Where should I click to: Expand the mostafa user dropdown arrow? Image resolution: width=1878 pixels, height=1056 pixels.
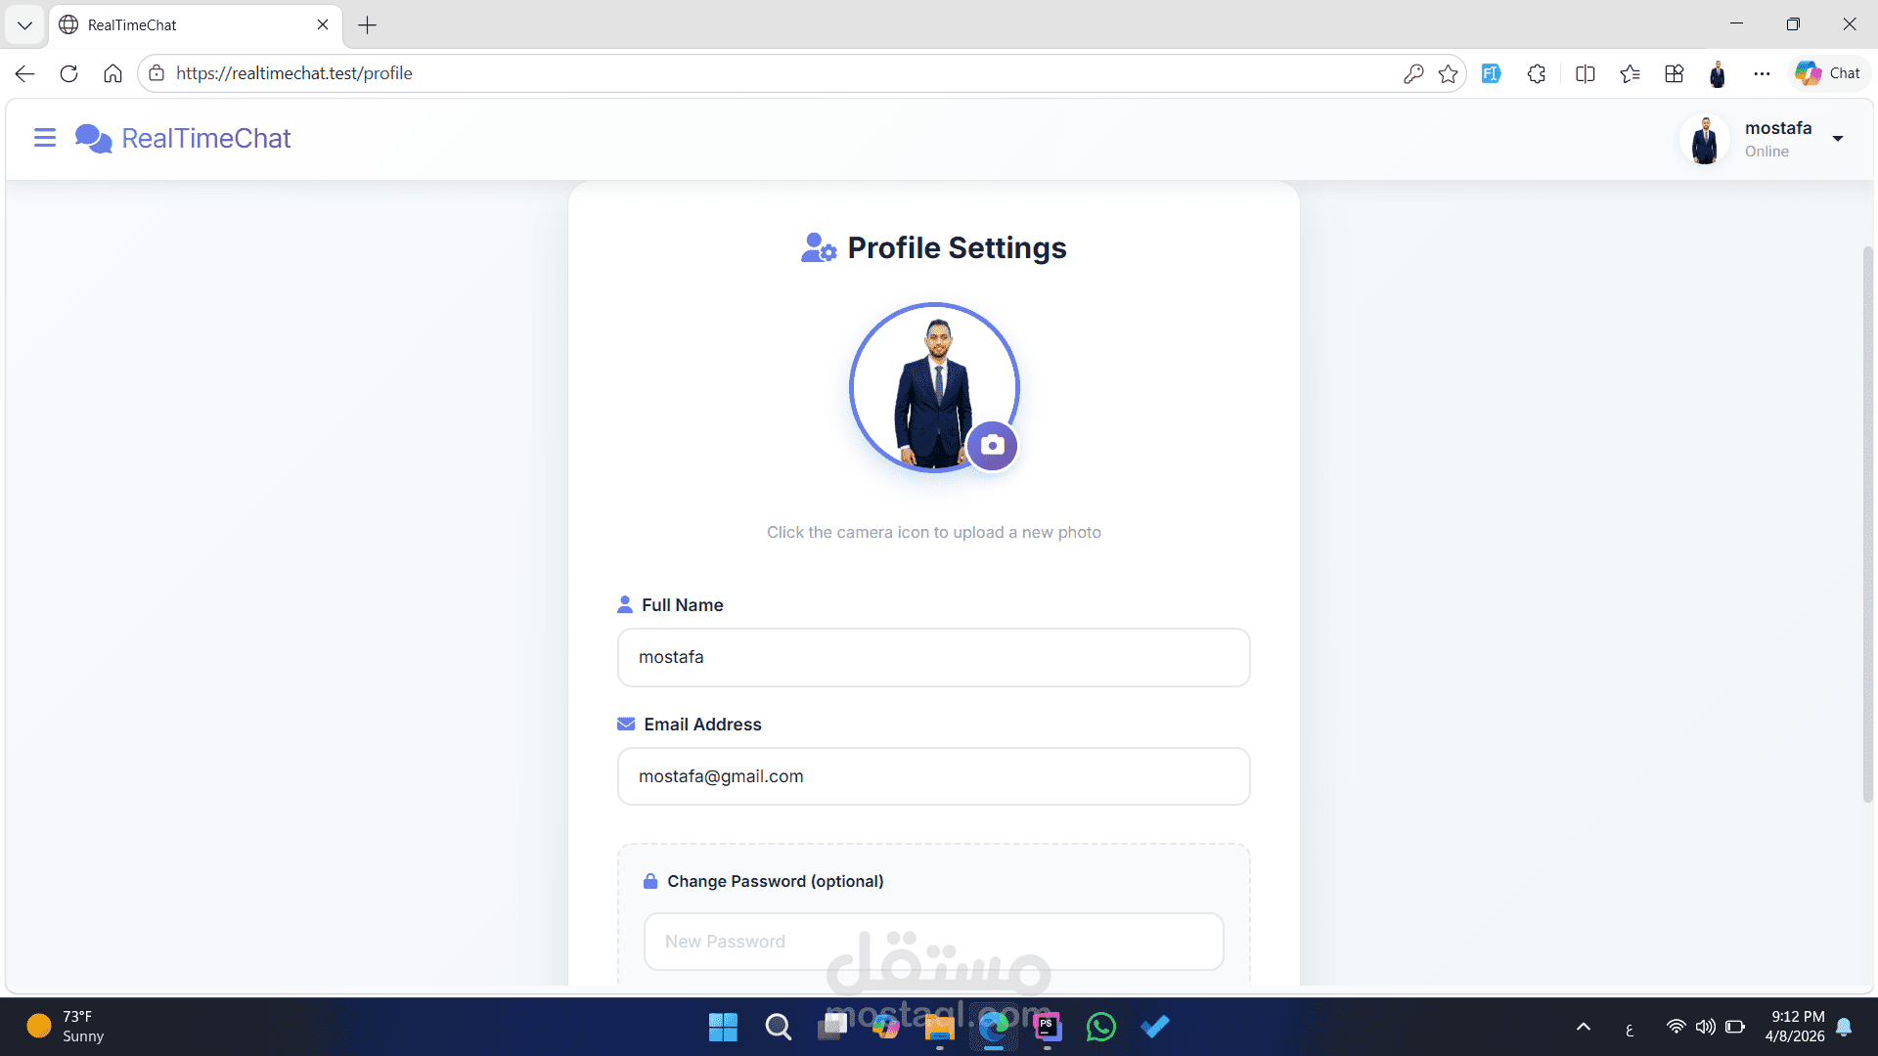point(1838,139)
